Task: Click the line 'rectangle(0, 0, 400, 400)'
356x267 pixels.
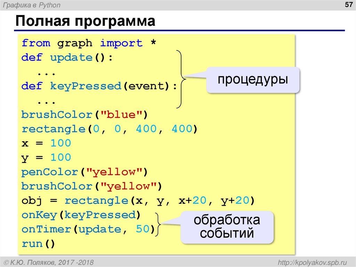Action: (110, 129)
